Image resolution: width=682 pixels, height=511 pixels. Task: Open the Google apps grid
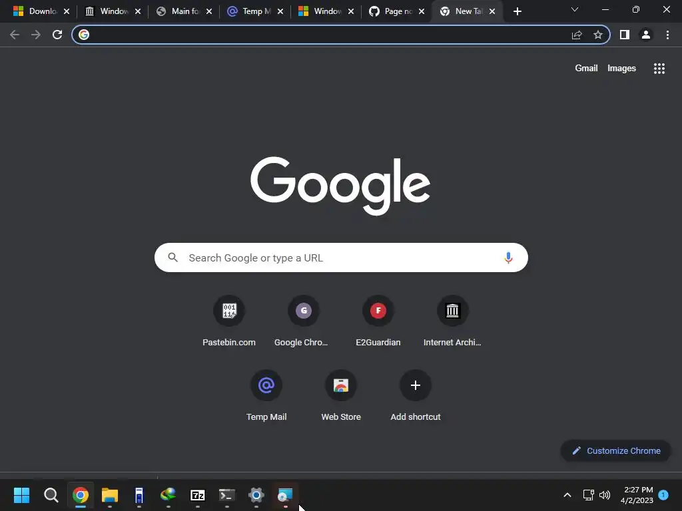(x=659, y=69)
